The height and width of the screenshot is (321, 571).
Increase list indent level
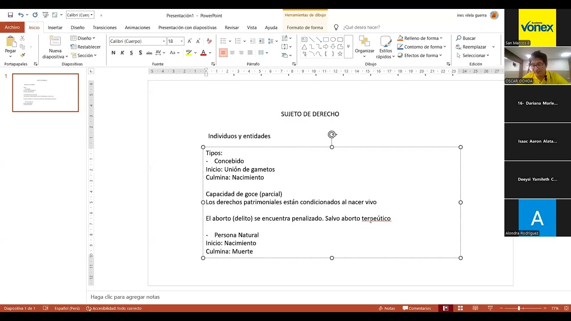[261, 41]
